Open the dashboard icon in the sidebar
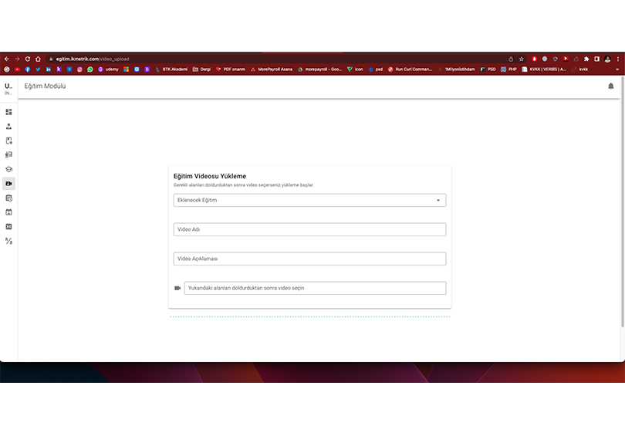 [x=8, y=112]
